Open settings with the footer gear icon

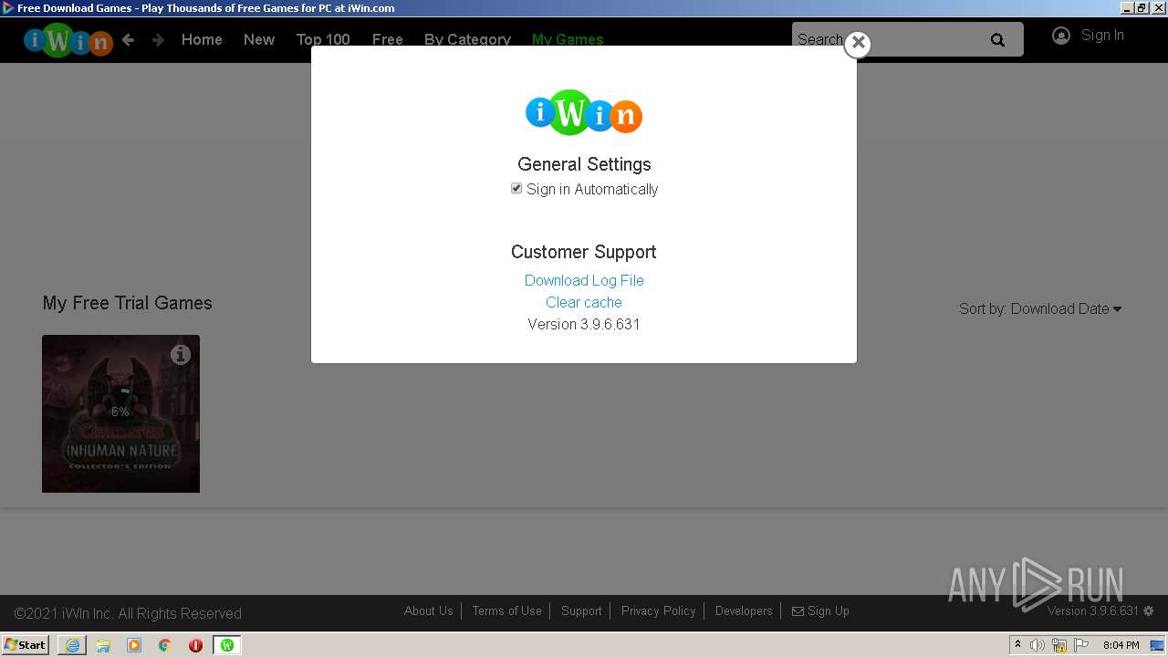(x=1149, y=610)
